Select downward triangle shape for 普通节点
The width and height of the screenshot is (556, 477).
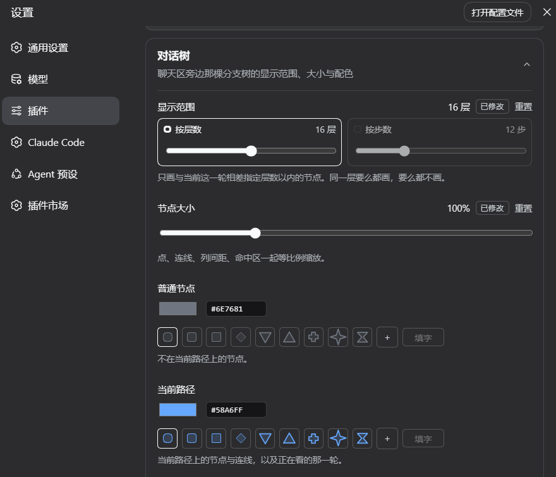tap(265, 337)
